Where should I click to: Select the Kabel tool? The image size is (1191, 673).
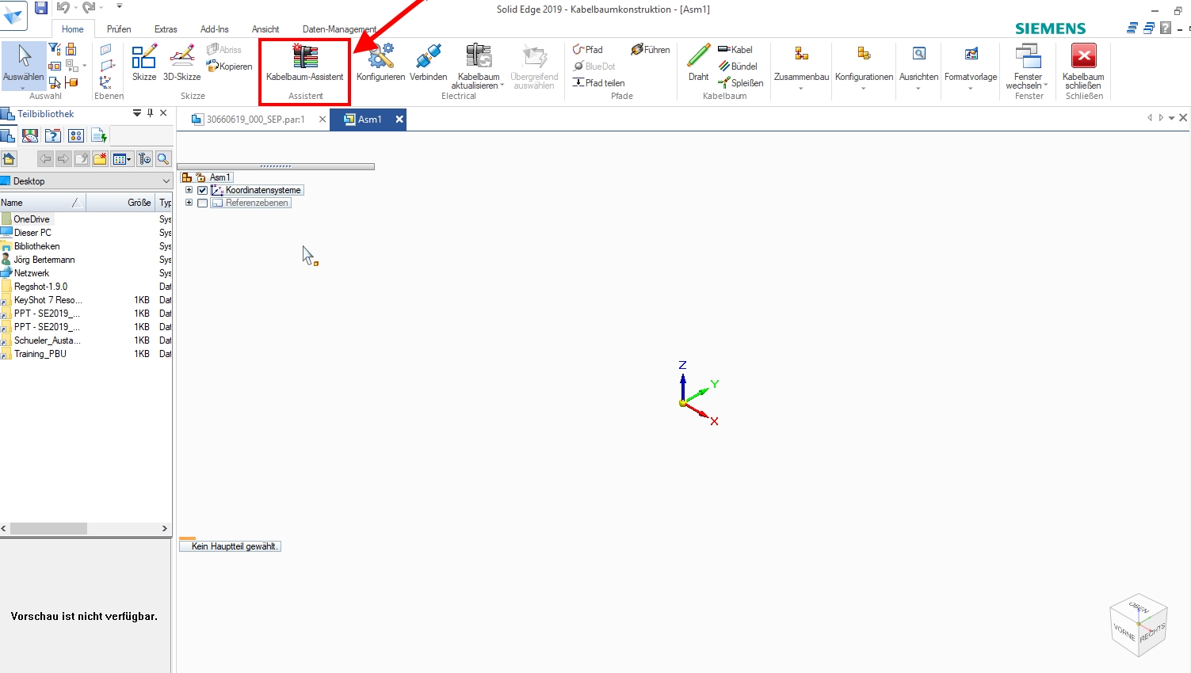pyautogui.click(x=735, y=49)
